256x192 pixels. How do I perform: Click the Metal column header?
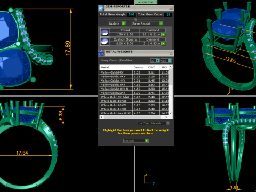tap(116, 67)
